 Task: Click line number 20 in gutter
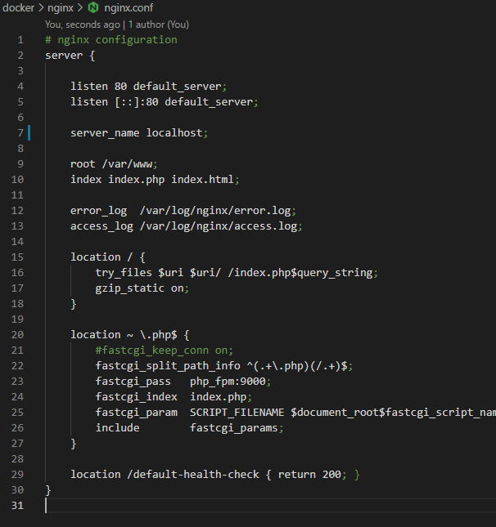[17, 335]
